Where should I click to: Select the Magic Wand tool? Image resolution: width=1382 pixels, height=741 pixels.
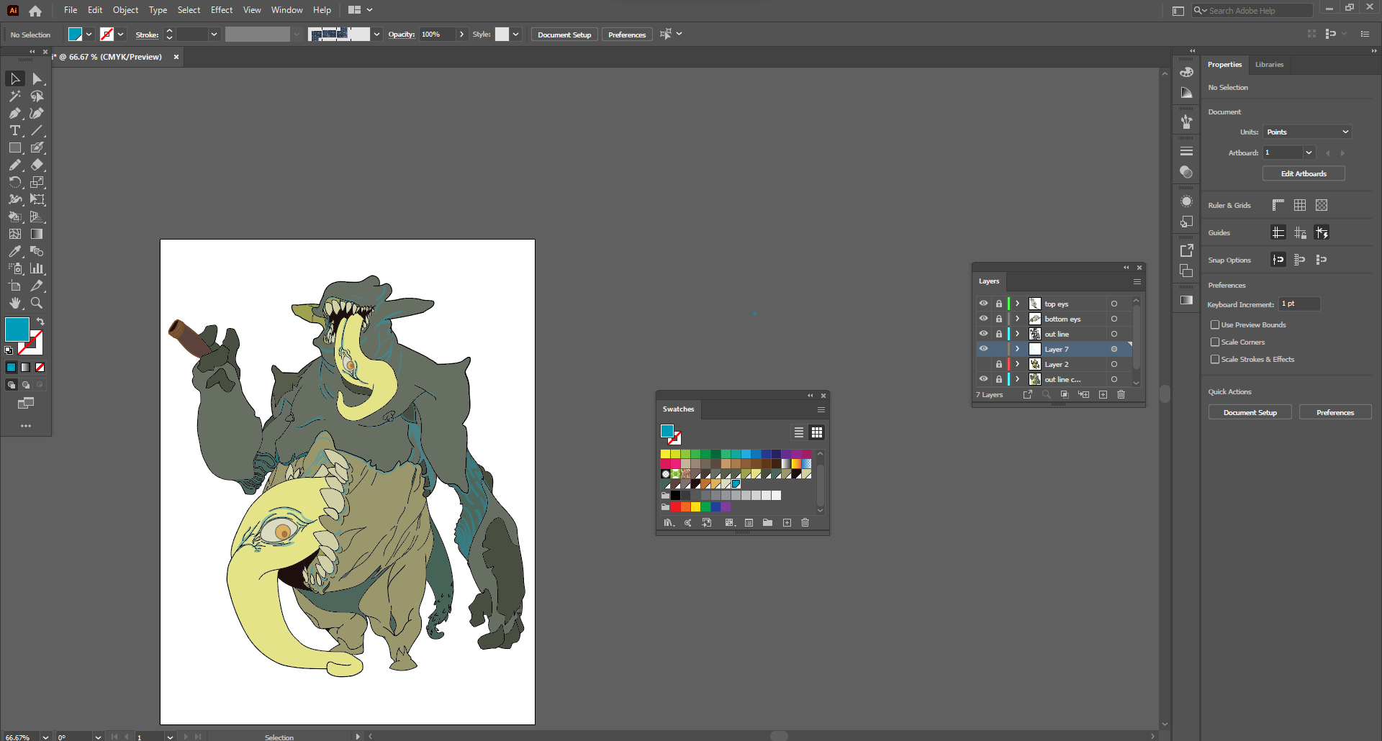tap(15, 96)
